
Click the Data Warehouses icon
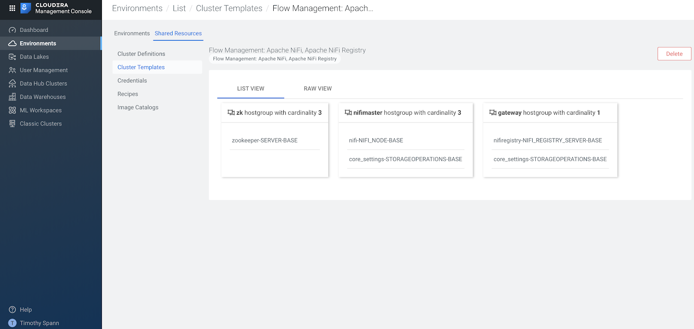pyautogui.click(x=12, y=97)
